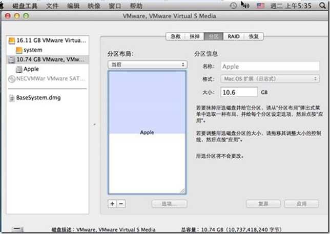Click the Apple menu logo

click(x=2, y=6)
